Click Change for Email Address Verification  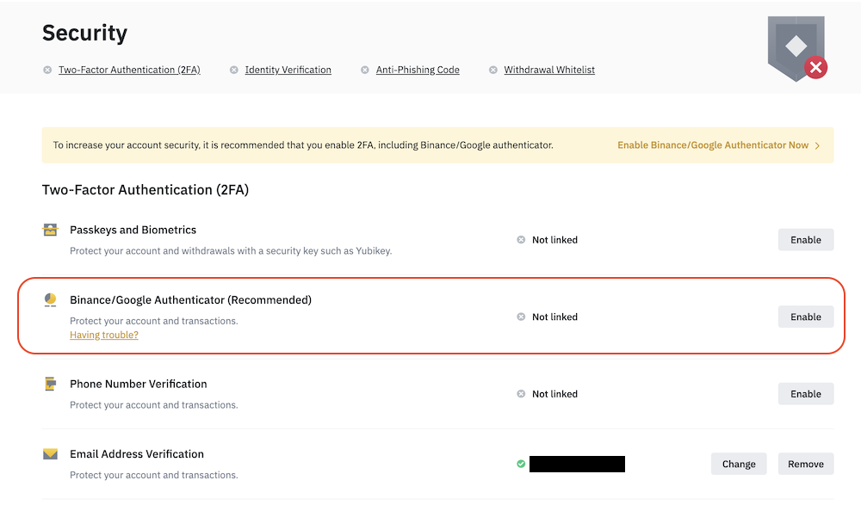[x=739, y=464]
